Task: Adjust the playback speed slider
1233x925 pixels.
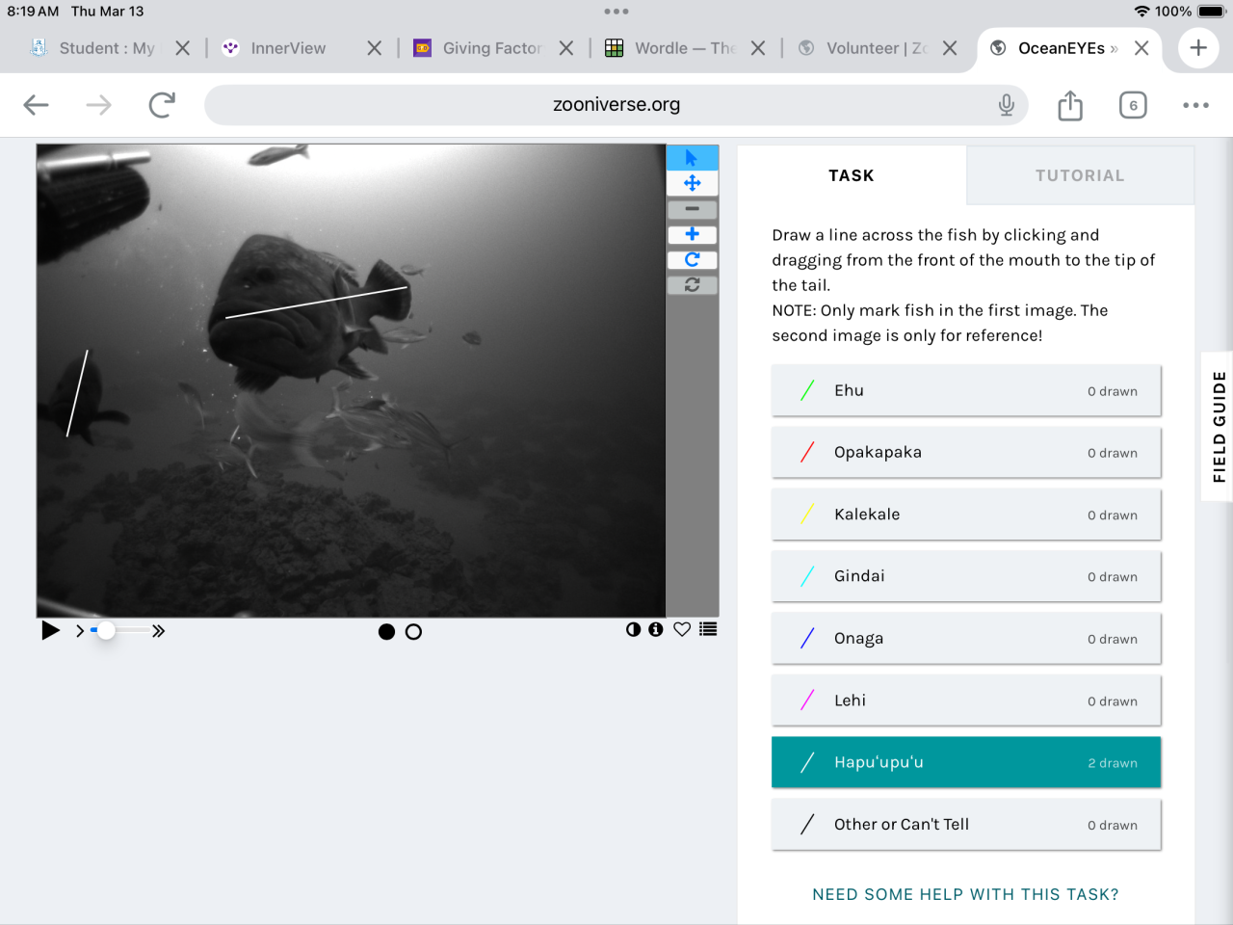Action: [119, 630]
